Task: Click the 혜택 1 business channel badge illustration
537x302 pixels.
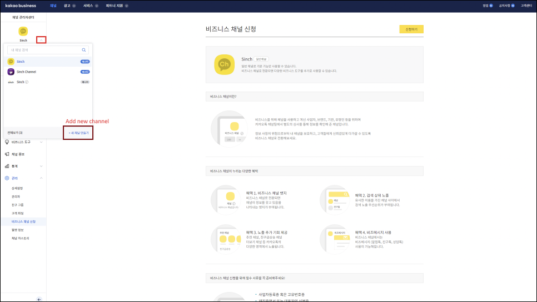Action: click(226, 200)
